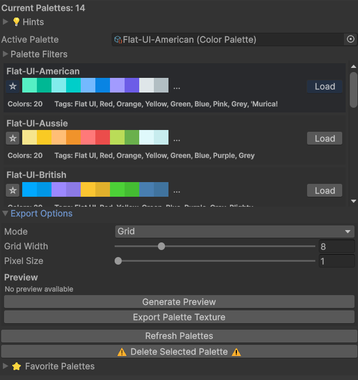Click the Hints lightbulb icon

pyautogui.click(x=16, y=22)
